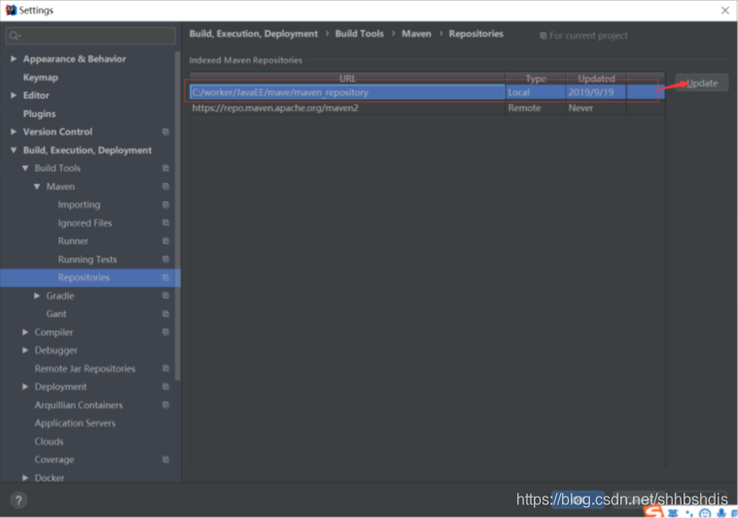
Task: Click project-level icon next to Coverage
Action: tap(165, 460)
